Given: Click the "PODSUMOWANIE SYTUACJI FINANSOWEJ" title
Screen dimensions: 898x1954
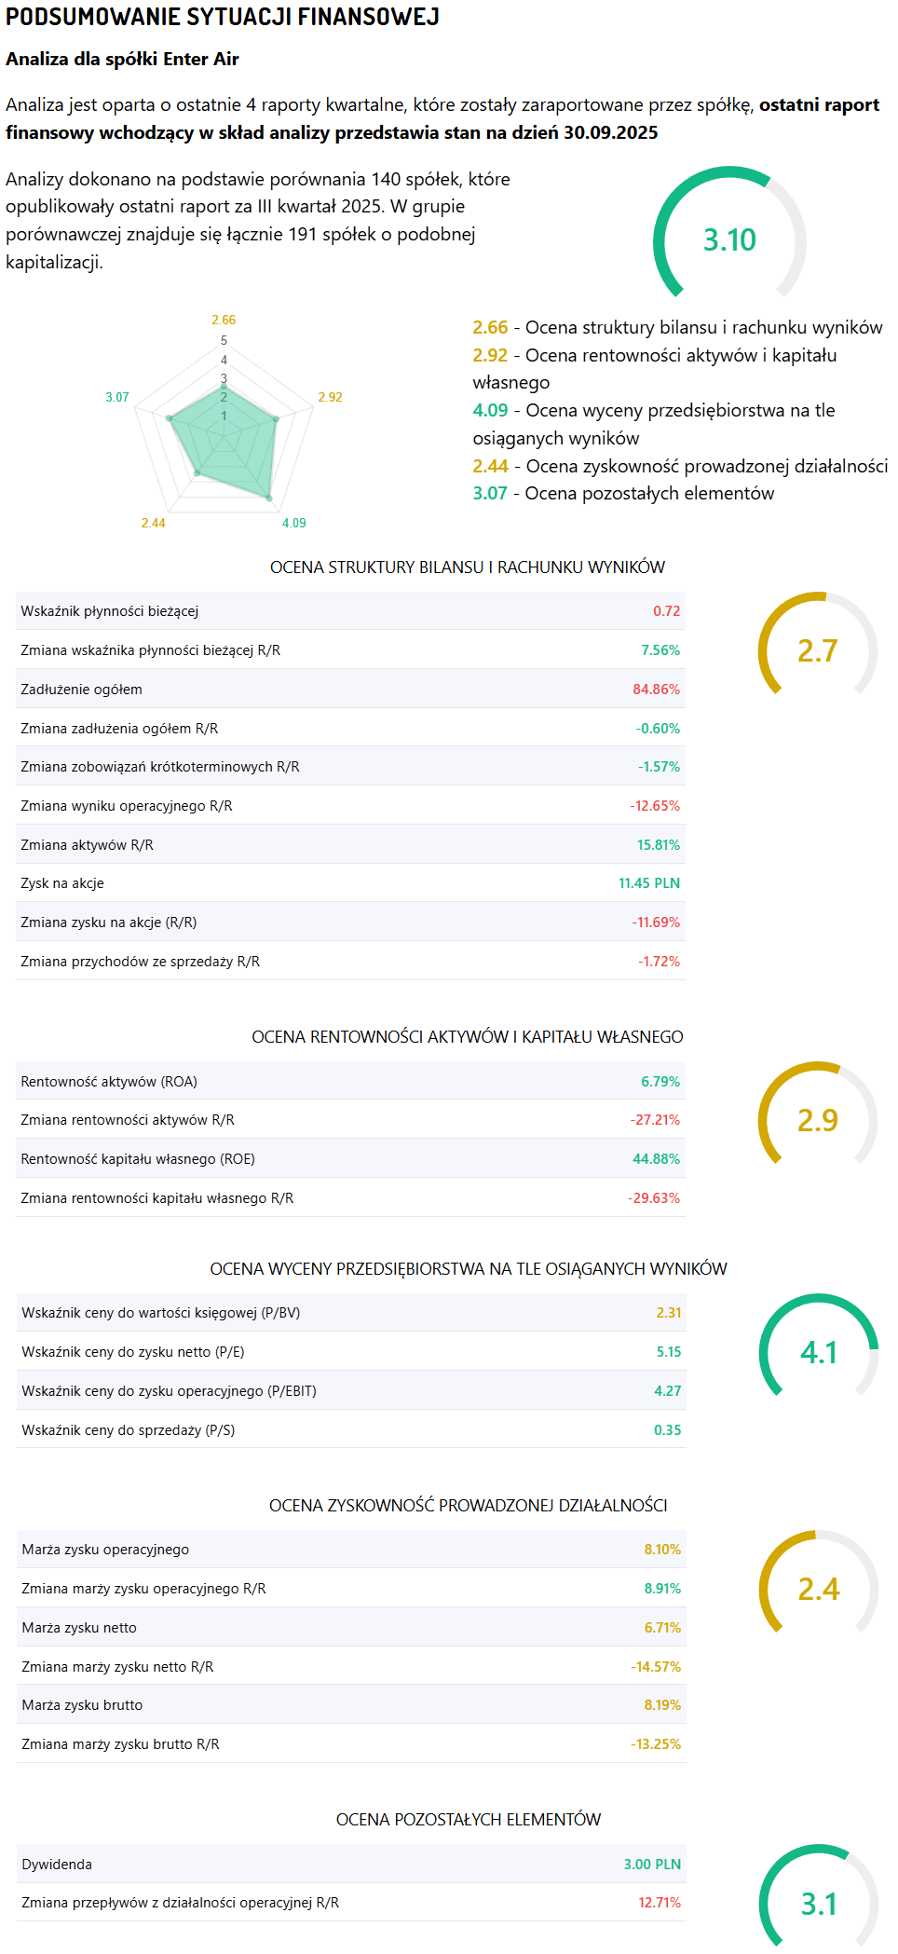Looking at the screenshot, I should pos(223,17).
